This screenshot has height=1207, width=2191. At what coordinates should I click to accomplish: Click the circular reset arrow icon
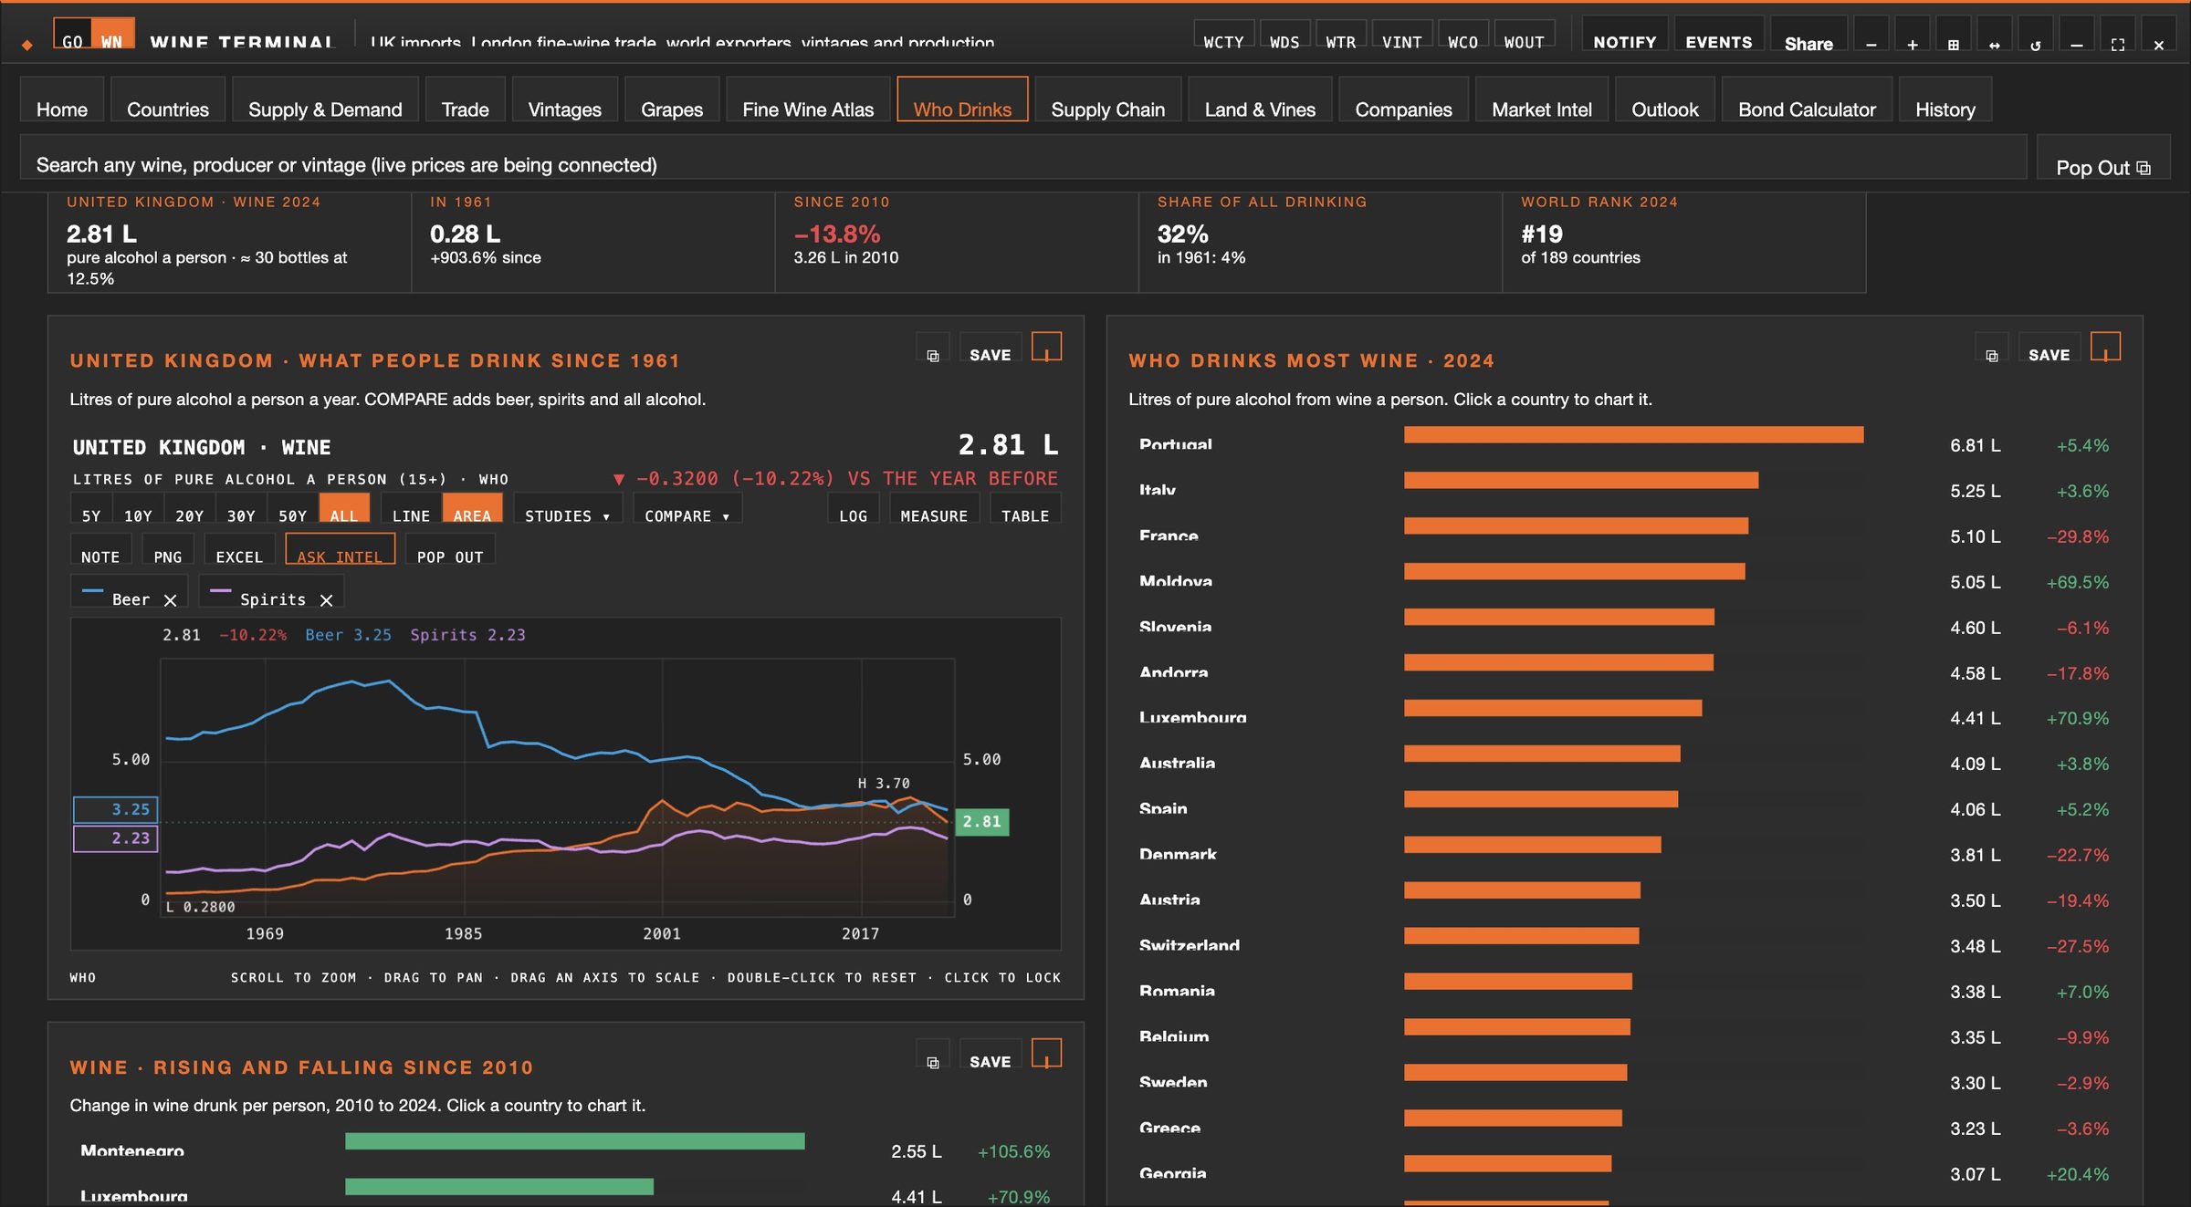click(x=2035, y=44)
